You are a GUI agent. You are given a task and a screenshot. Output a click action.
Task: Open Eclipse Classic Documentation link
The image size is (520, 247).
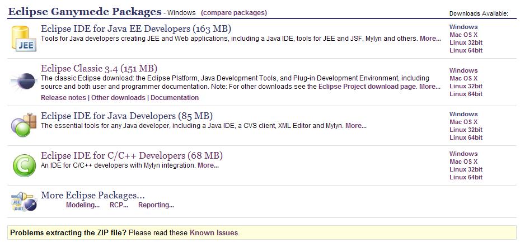[175, 98]
